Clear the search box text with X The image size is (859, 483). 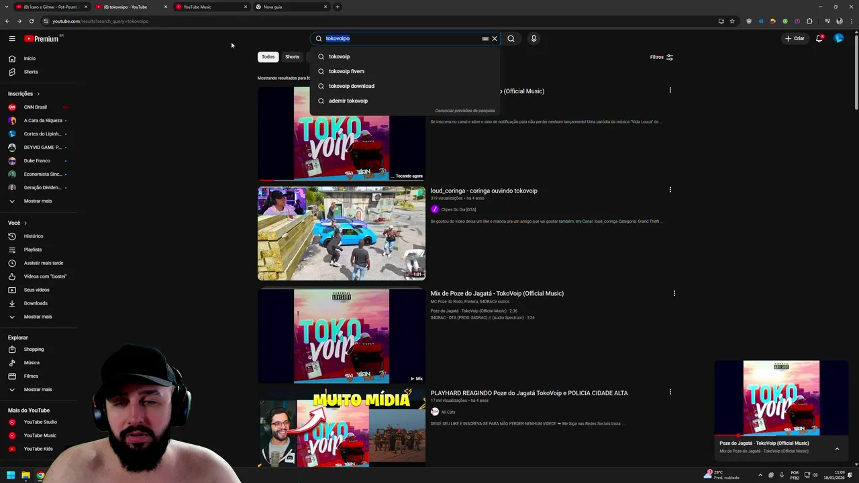coord(495,39)
